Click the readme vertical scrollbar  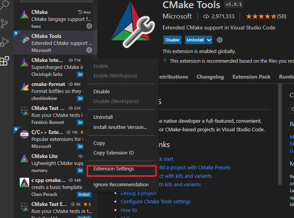280,134
